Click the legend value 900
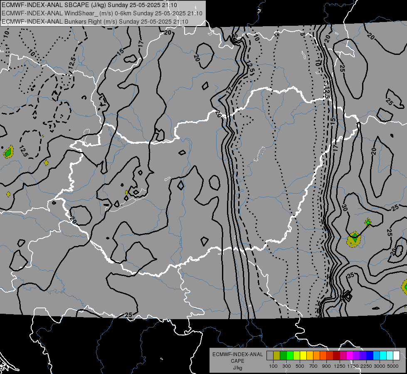Image resolution: width=407 pixels, height=374 pixels. [x=326, y=366]
